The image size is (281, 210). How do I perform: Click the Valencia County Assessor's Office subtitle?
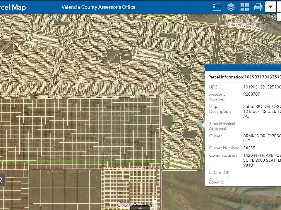click(98, 7)
